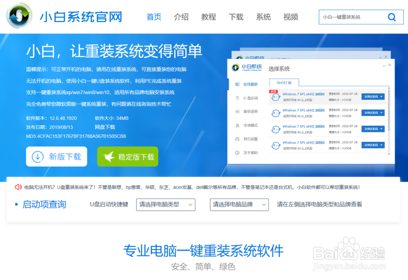Click the download arrow icon in 新版下载

click(38, 157)
